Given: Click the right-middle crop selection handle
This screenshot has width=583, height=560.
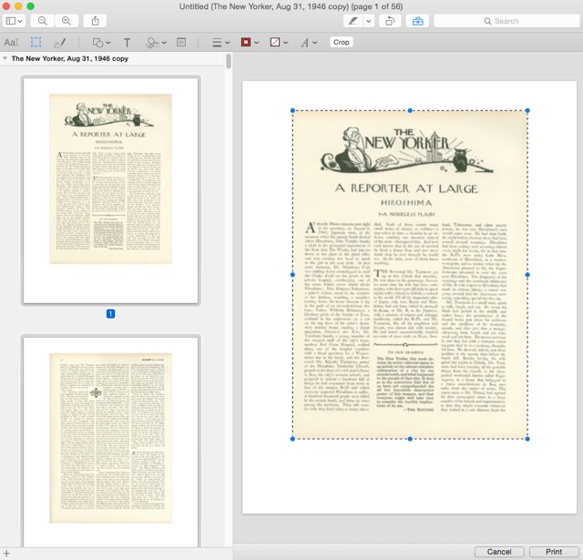Looking at the screenshot, I should 527,275.
